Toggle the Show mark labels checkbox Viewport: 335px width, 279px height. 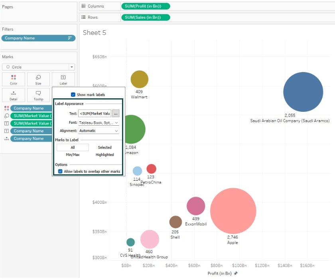(73, 95)
